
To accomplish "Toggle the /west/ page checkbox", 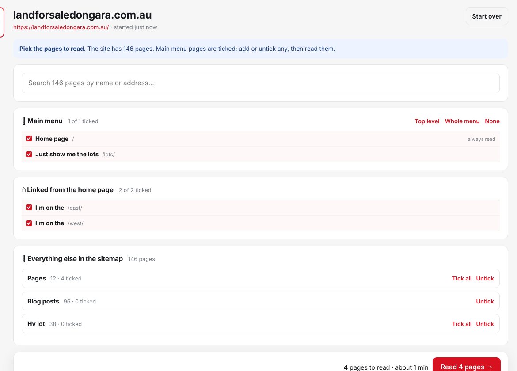I will (x=29, y=223).
